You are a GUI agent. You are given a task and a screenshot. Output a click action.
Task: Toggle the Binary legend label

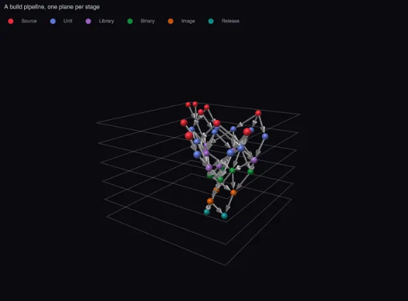pyautogui.click(x=147, y=21)
